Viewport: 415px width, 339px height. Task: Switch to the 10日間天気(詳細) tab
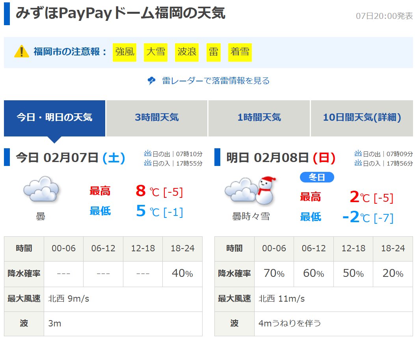[362, 118]
